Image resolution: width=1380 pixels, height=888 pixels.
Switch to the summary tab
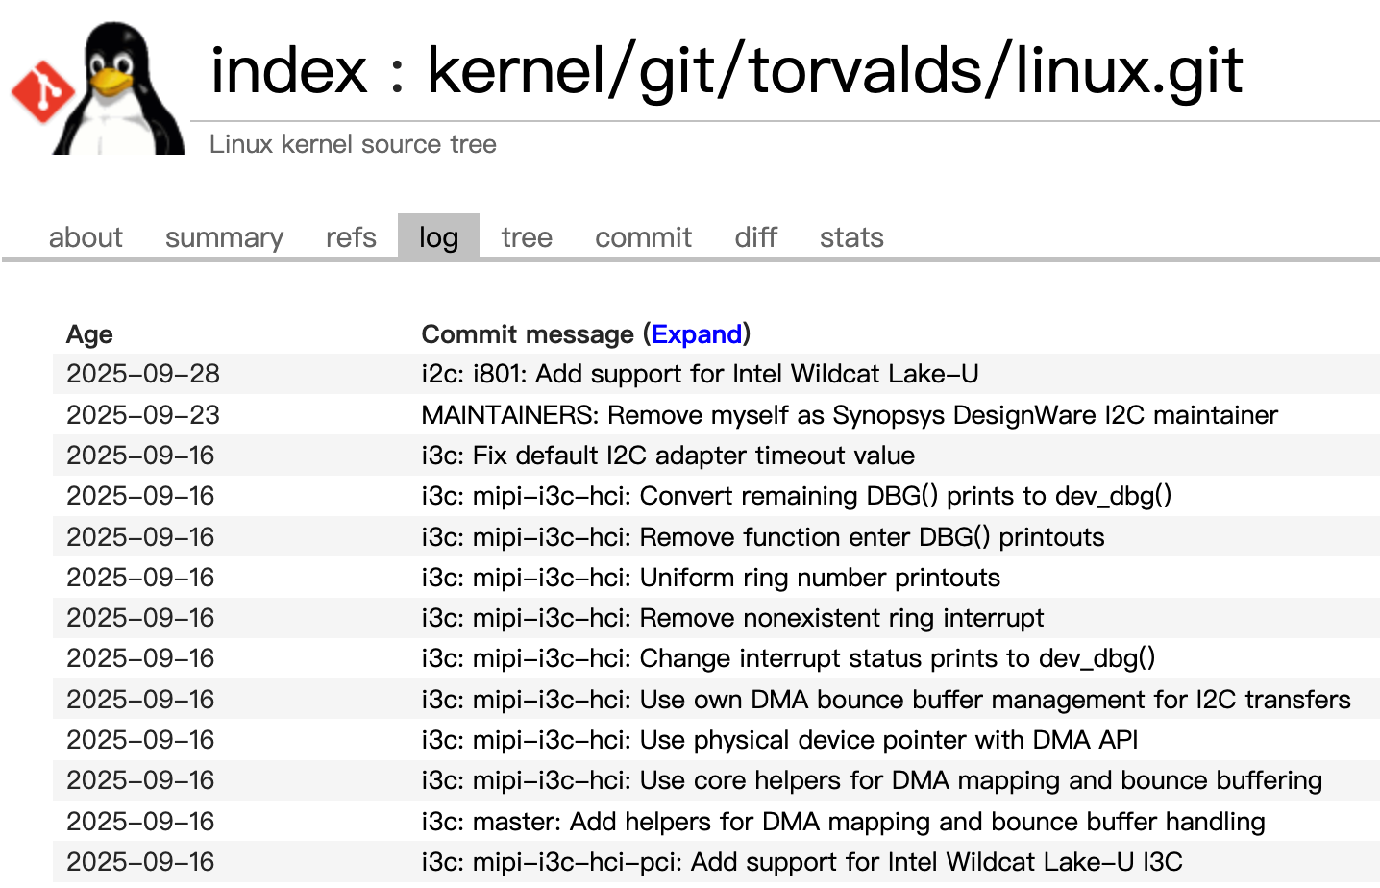[x=224, y=237]
